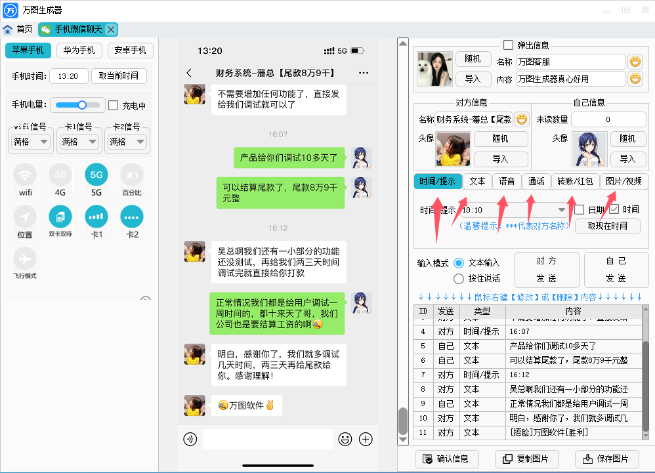This screenshot has height=473, width=655.
Task: Toggle the 4G network icon
Action: (60, 175)
